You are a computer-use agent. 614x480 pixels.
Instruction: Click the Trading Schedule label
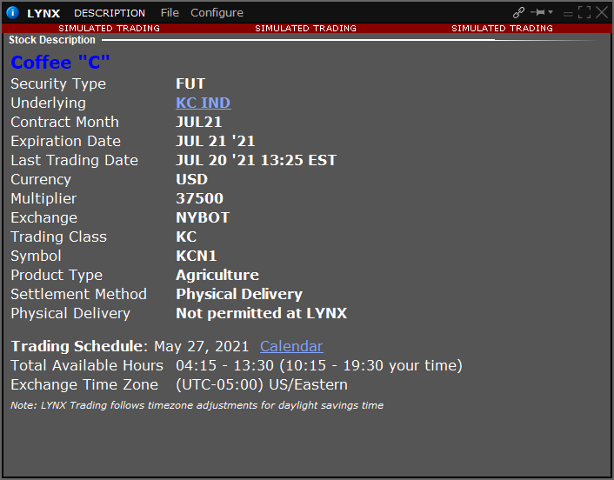[77, 346]
